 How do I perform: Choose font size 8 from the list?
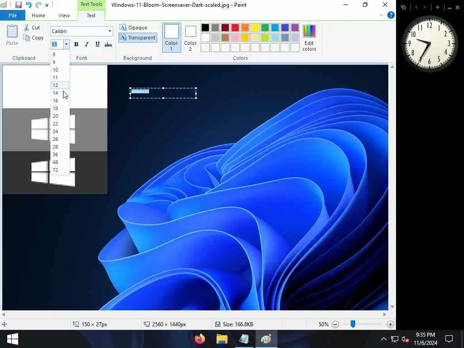point(60,54)
